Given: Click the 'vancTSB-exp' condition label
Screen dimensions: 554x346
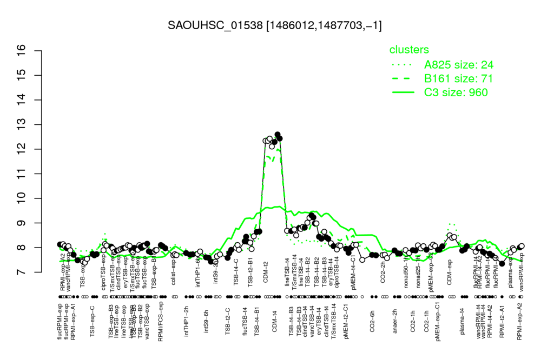Looking at the screenshot, I should [147, 321].
